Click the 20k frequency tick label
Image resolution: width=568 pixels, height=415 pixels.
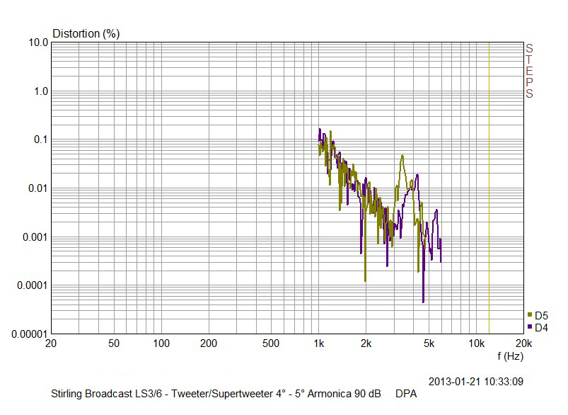pos(524,343)
